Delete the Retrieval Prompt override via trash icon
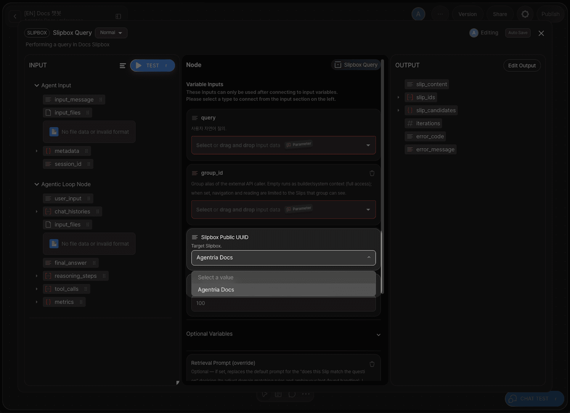This screenshot has width=570, height=413. pos(372,364)
